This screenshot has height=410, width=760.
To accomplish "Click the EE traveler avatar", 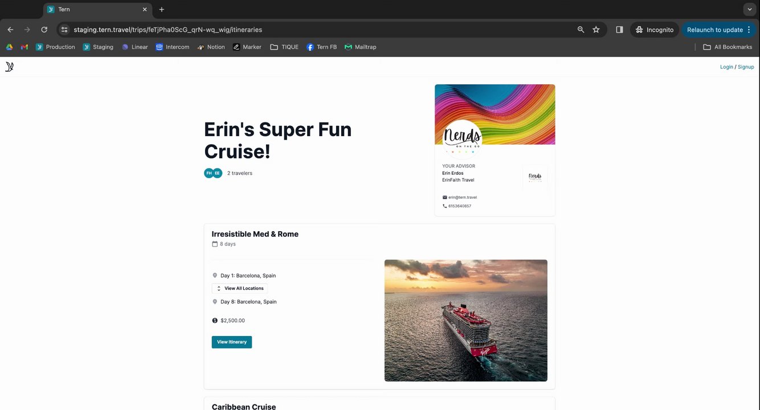I will point(217,173).
